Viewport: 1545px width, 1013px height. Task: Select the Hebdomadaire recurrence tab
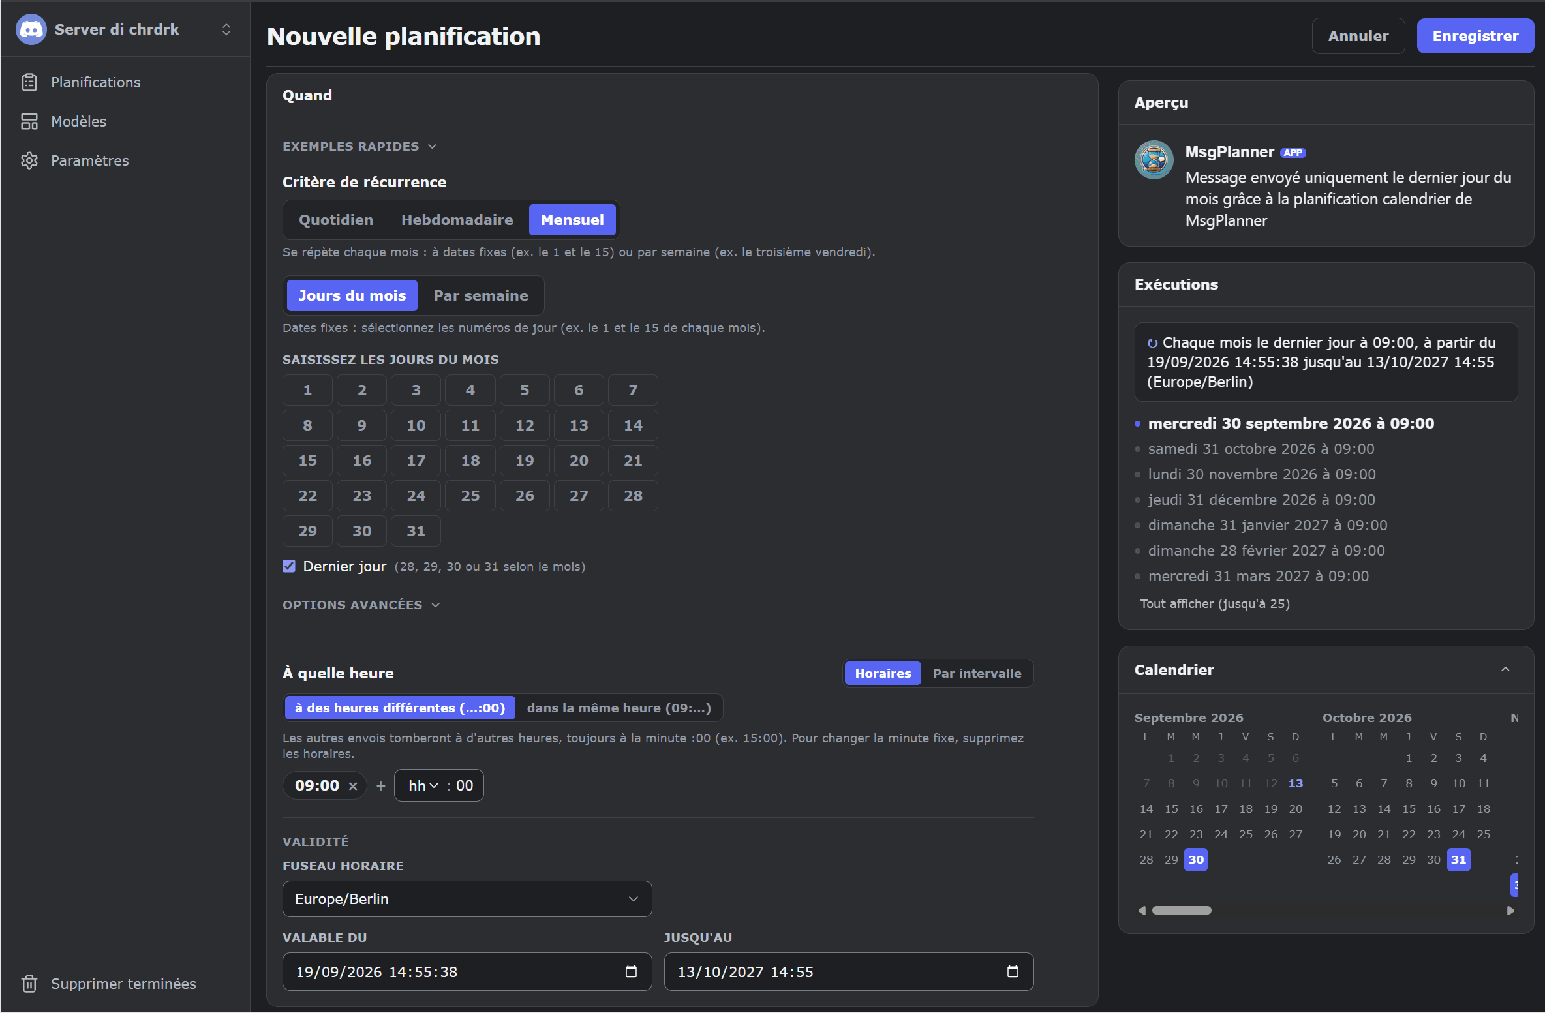click(457, 220)
